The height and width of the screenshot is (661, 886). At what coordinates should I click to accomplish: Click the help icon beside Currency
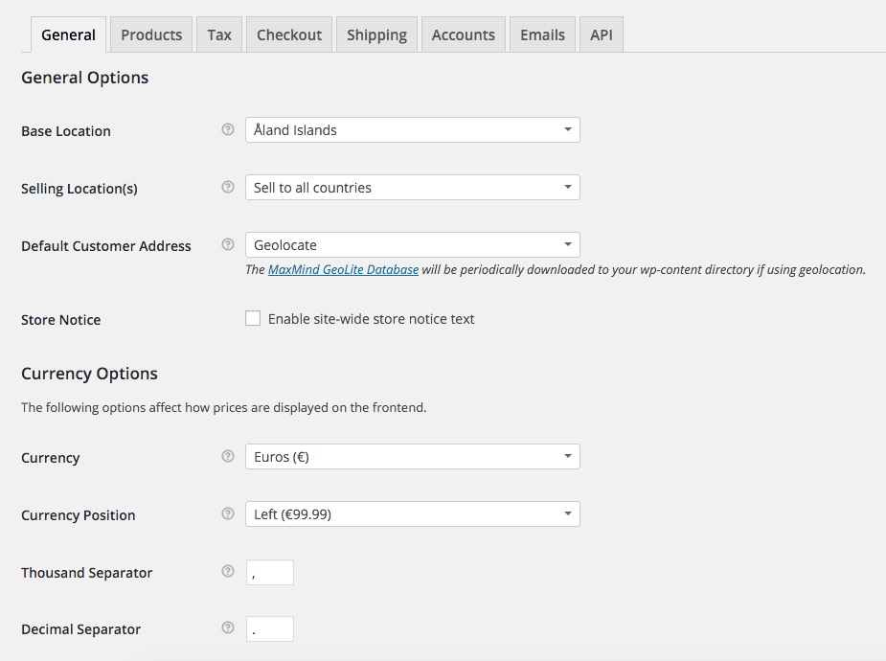[228, 457]
